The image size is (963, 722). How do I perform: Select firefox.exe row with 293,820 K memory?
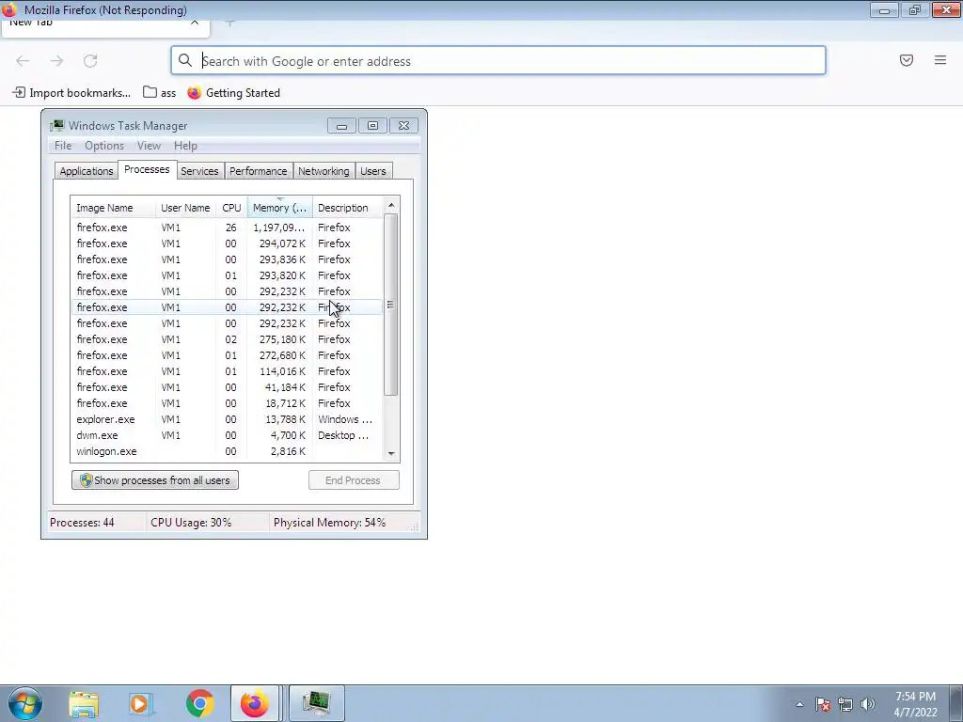click(x=227, y=275)
